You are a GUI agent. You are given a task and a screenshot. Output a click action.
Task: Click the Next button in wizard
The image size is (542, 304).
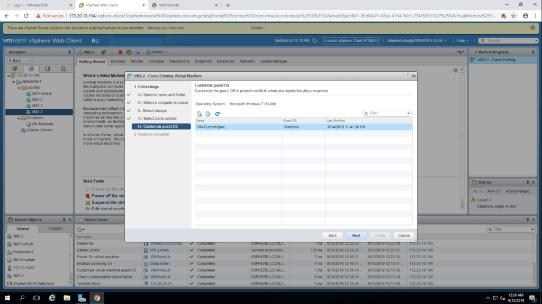(x=356, y=235)
